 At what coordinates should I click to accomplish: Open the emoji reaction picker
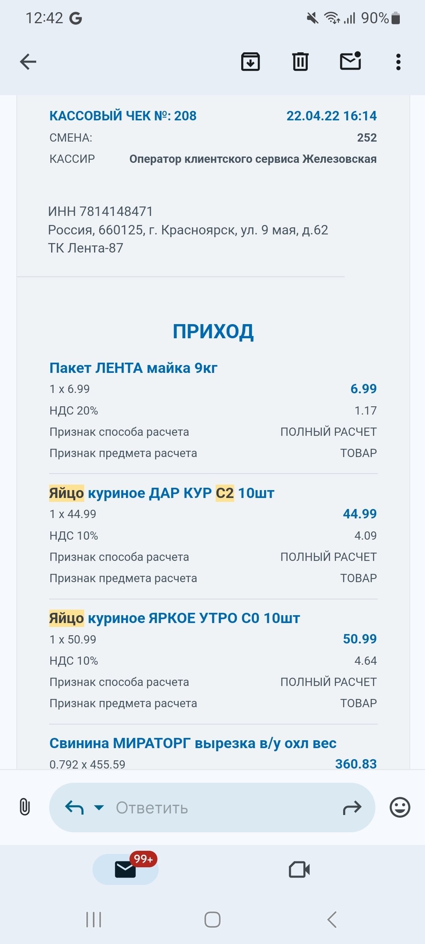point(400,808)
